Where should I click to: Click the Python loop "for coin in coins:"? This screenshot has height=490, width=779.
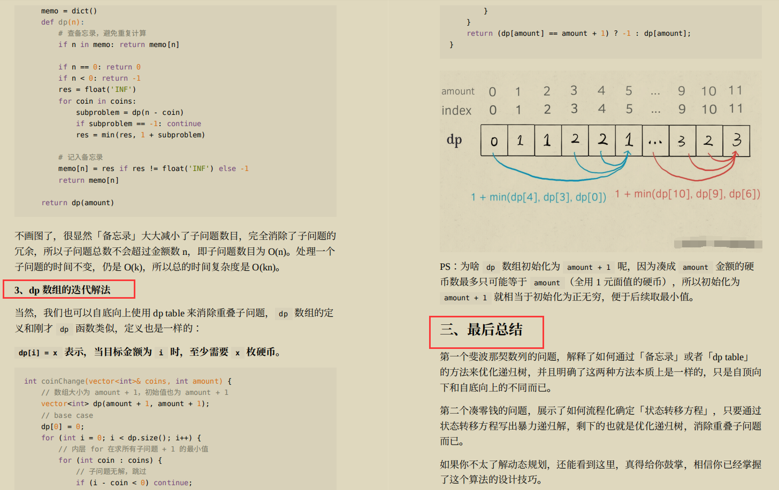tap(97, 101)
